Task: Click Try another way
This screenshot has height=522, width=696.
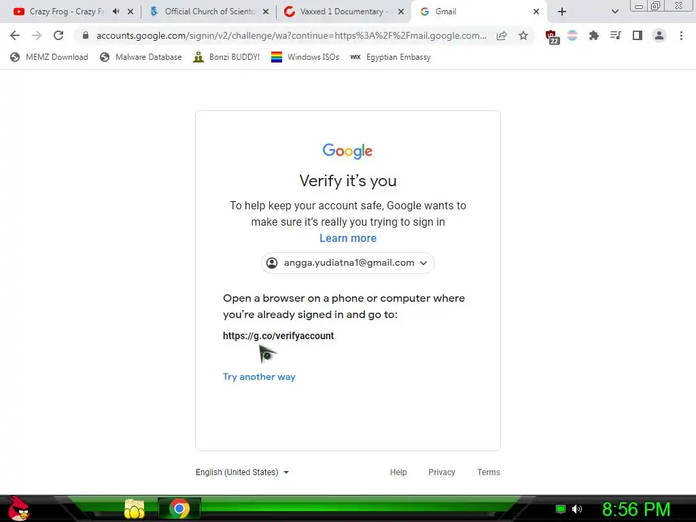Action: (x=259, y=377)
